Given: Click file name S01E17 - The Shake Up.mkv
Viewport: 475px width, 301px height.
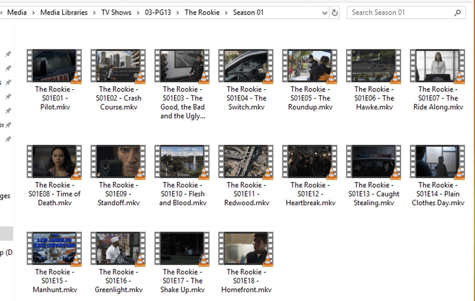Looking at the screenshot, I should [182, 281].
